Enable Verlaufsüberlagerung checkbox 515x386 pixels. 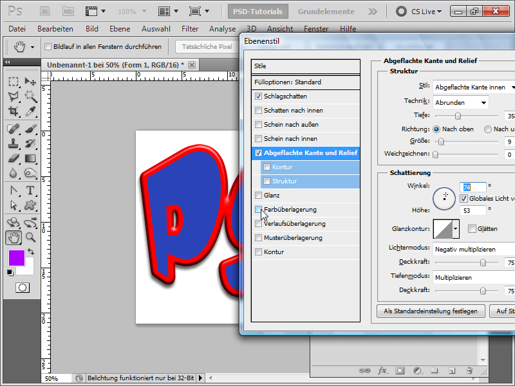click(259, 223)
